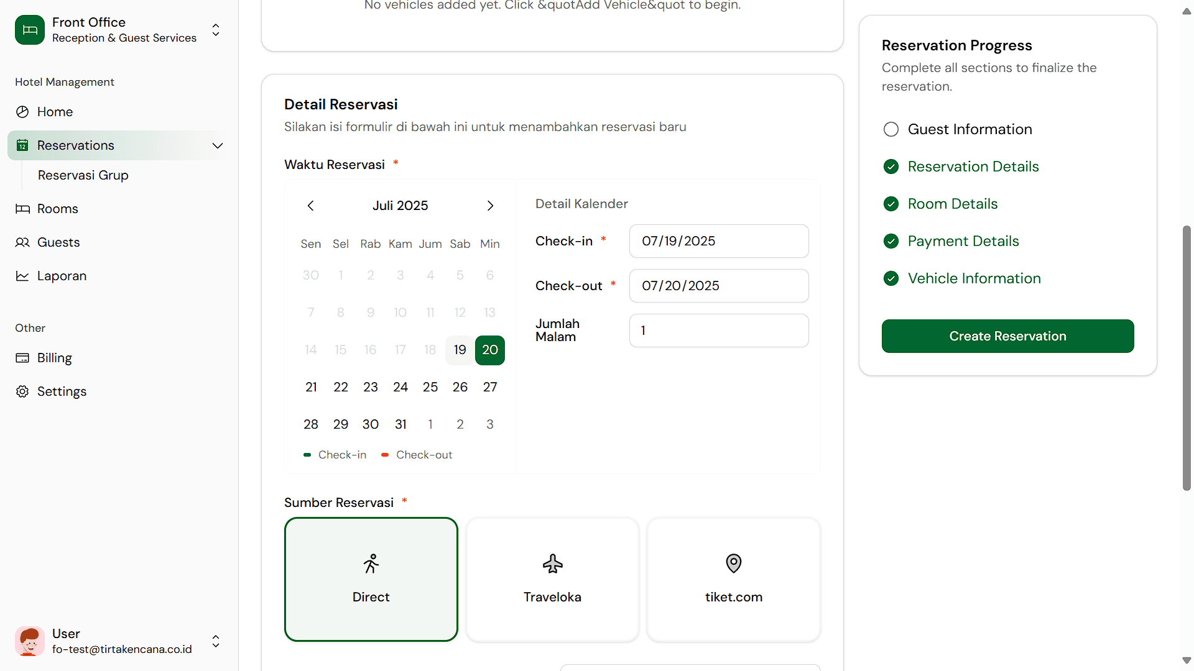
Task: Open Settings with the gear icon
Action: (x=22, y=391)
